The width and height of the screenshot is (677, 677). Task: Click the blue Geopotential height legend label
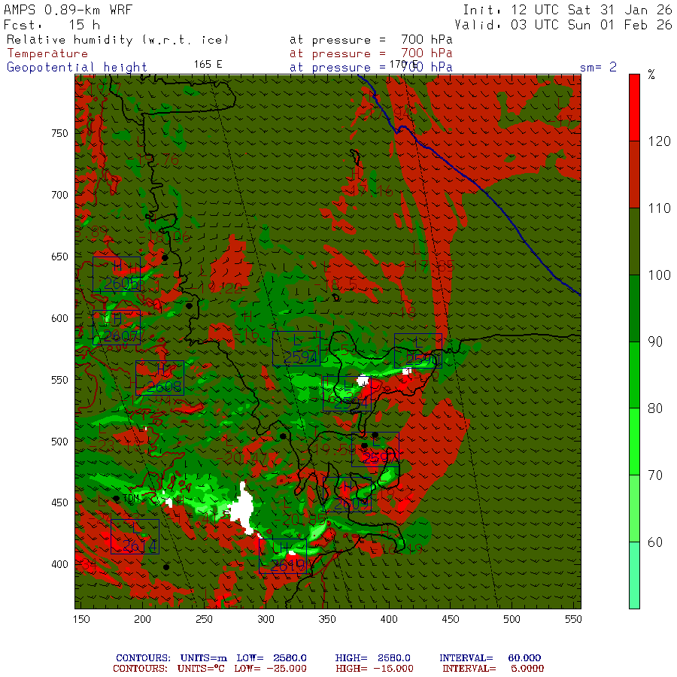pyautogui.click(x=77, y=67)
